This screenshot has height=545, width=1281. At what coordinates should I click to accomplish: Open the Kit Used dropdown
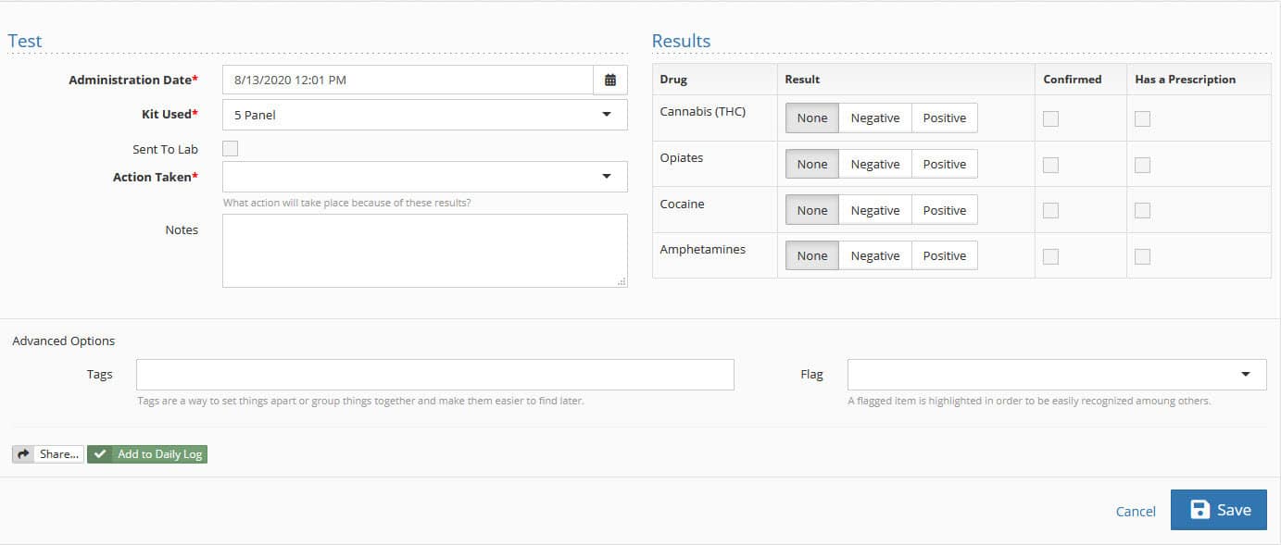click(x=607, y=114)
